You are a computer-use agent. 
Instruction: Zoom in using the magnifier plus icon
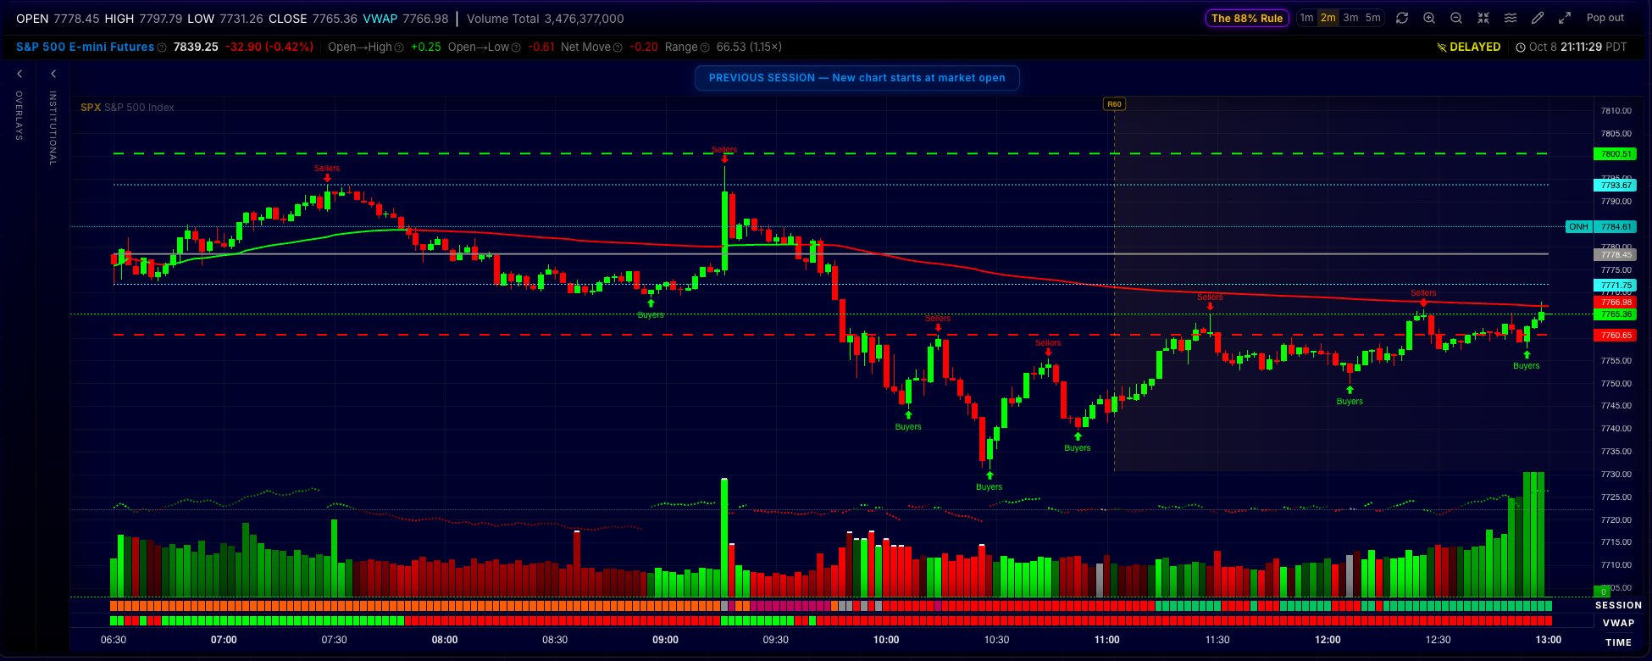(x=1429, y=18)
